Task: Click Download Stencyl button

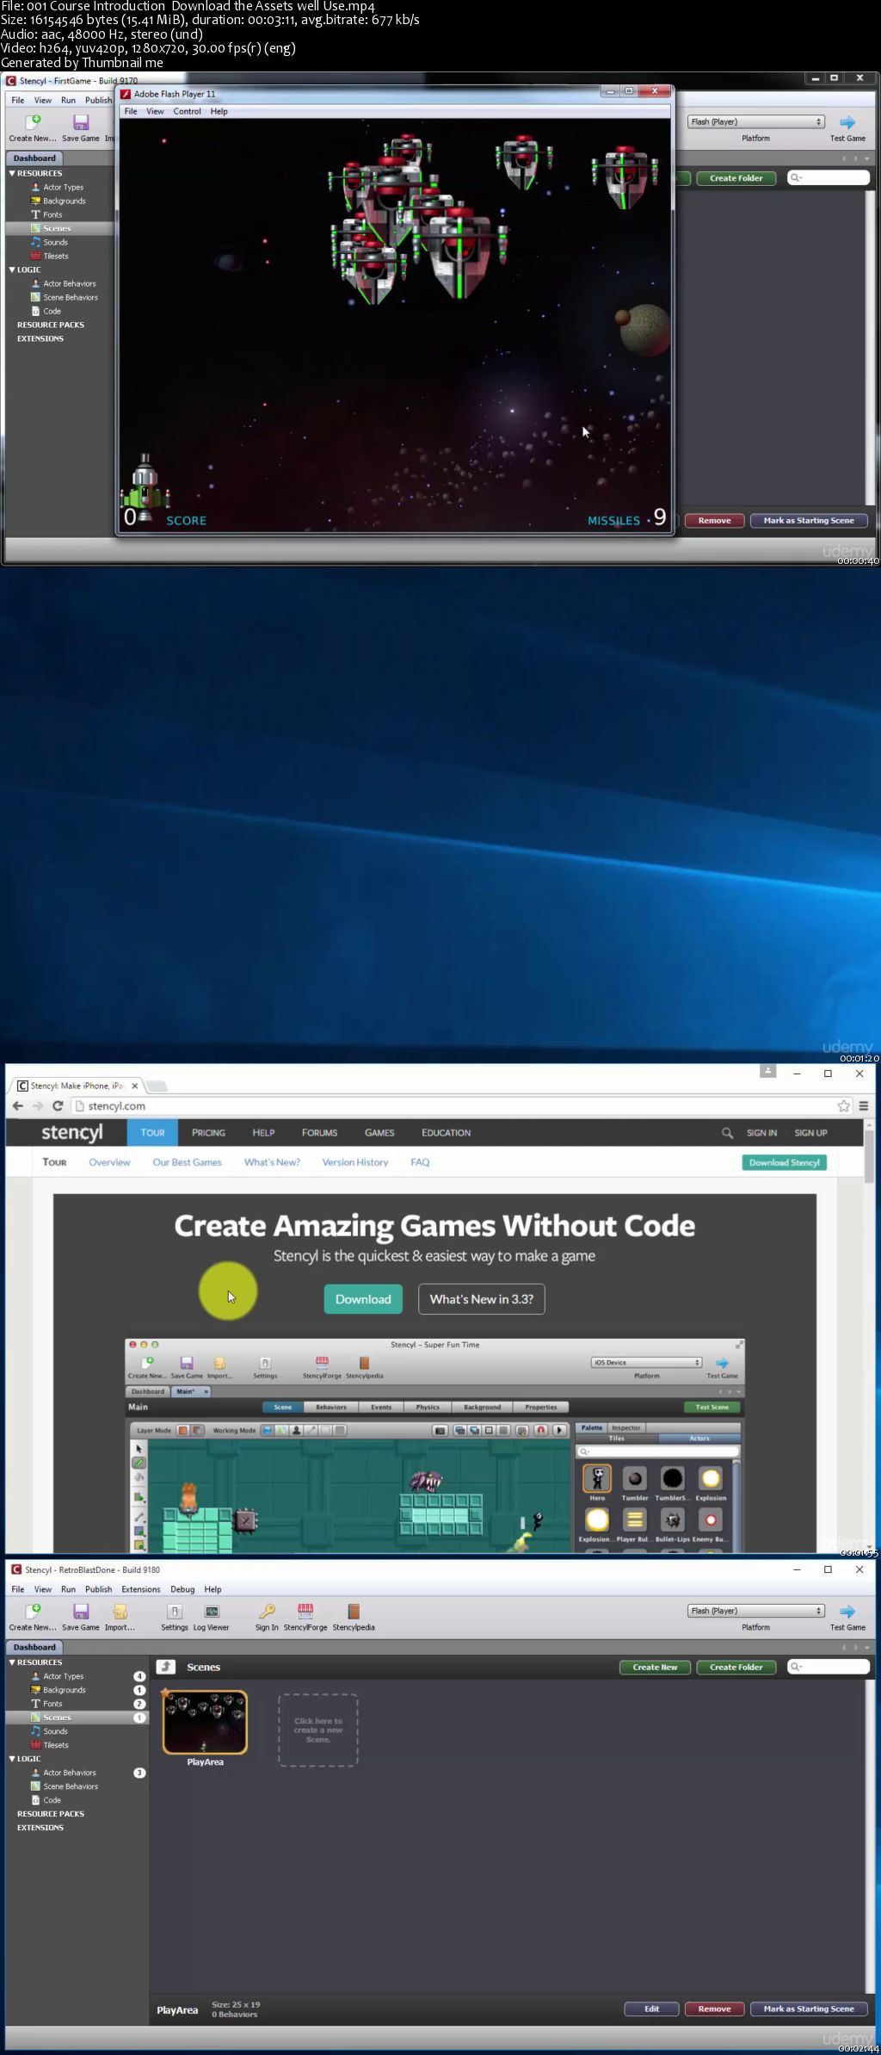Action: pos(785,1162)
